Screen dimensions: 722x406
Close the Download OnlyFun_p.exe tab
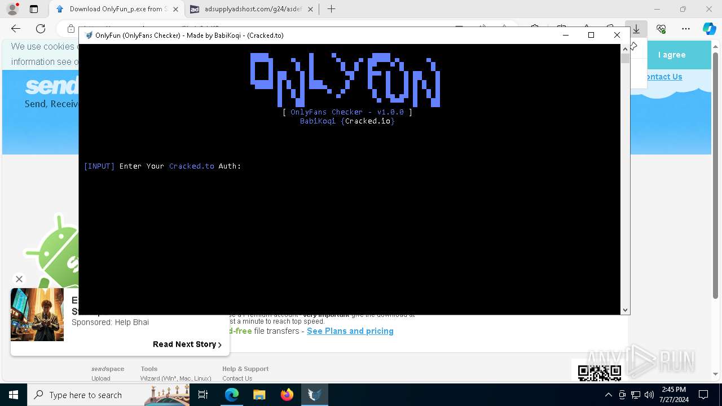point(176,9)
